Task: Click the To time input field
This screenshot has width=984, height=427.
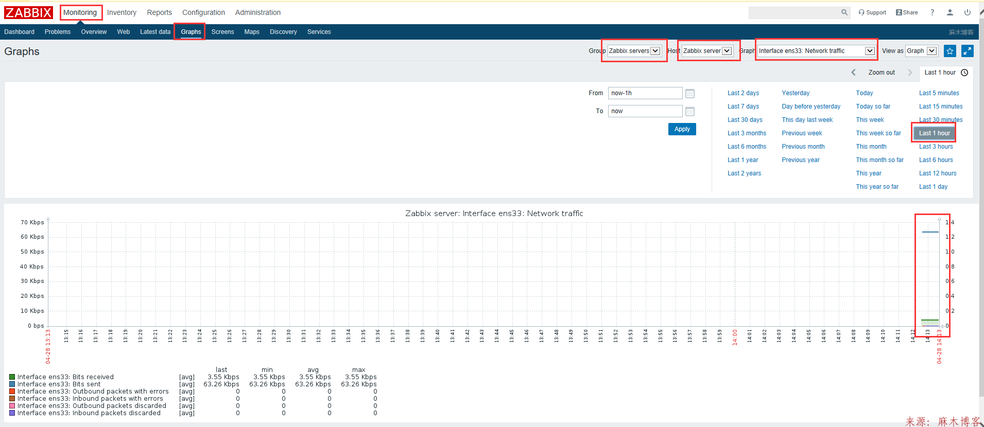Action: click(645, 111)
